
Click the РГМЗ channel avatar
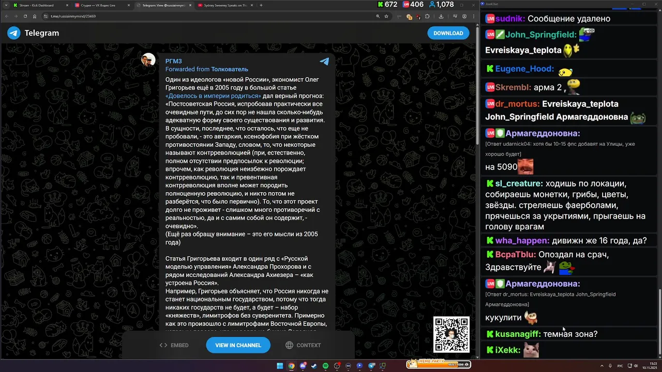(x=148, y=60)
